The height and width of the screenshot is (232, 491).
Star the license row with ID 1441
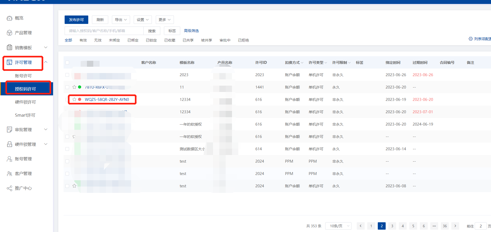coord(74,87)
